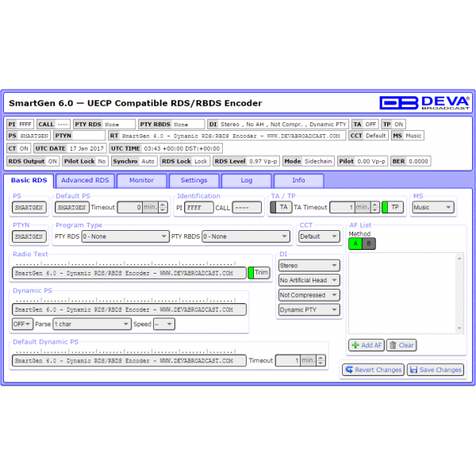Click the CT ON status

pos(18,148)
